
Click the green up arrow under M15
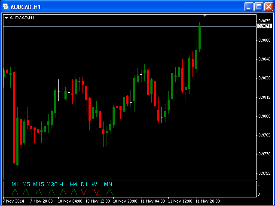(x=39, y=191)
